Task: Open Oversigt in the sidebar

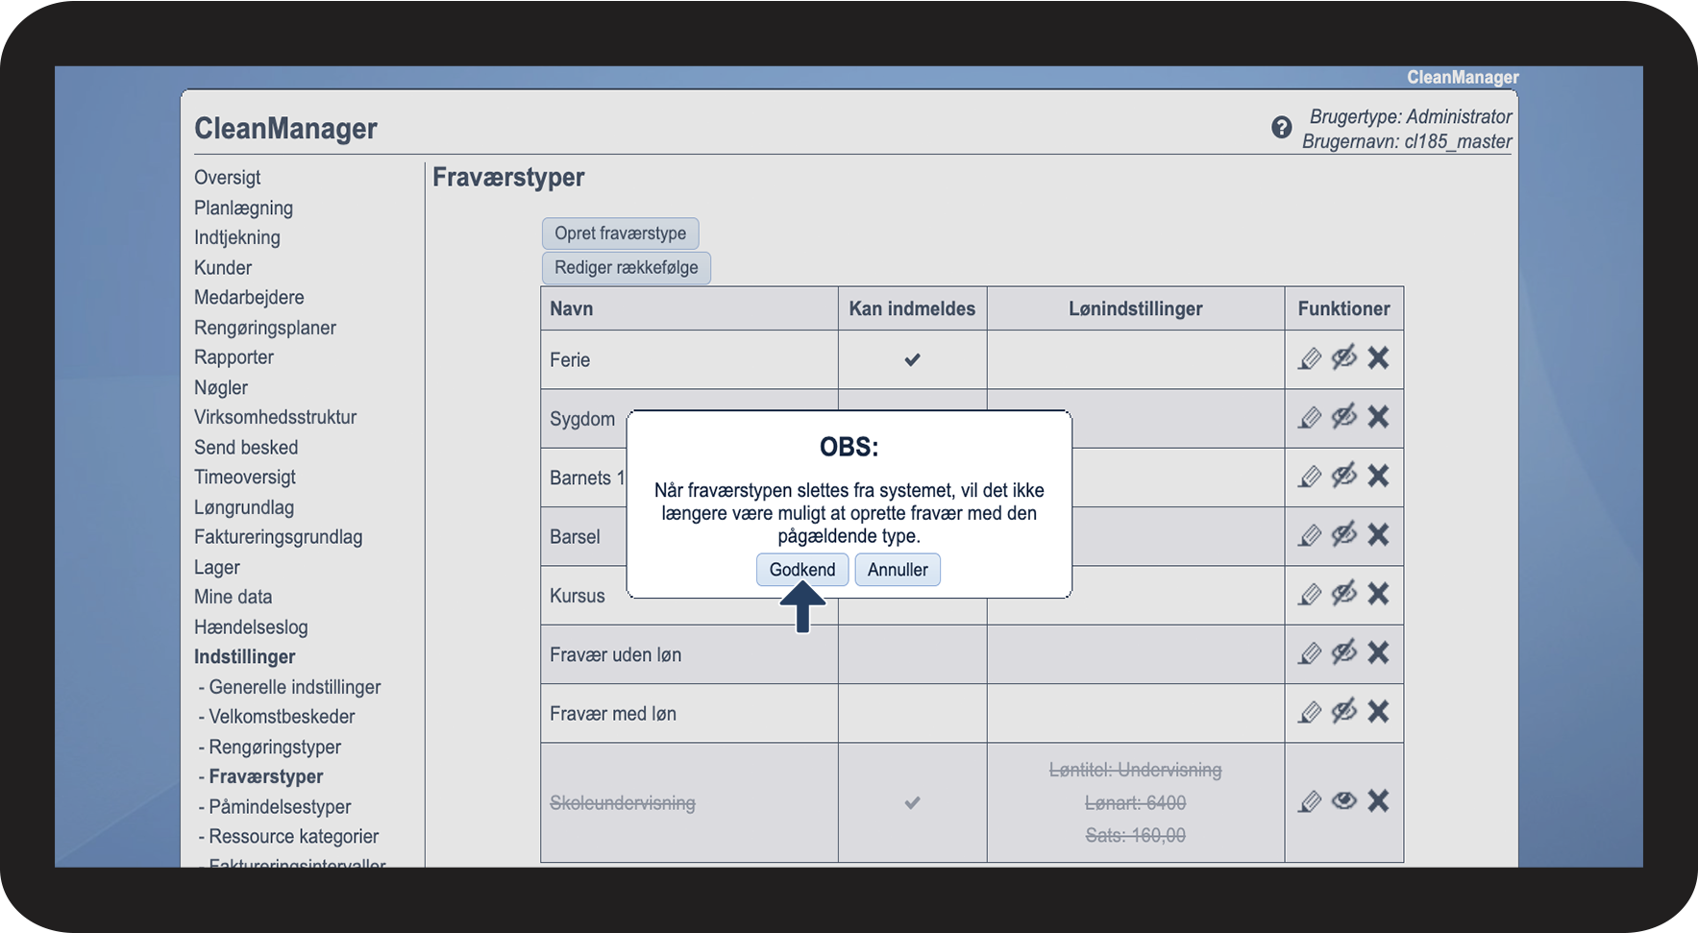Action: tap(227, 178)
